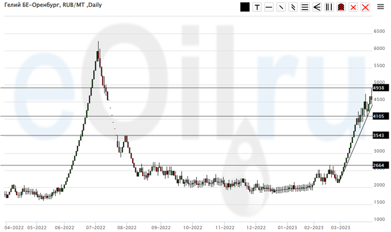Select the Fibonacci horizontal levels tool

305,7
